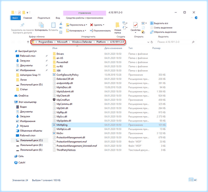Viewport: 208px width, 192px height.
Task: Select the Drivers folder
Action: pos(60,54)
